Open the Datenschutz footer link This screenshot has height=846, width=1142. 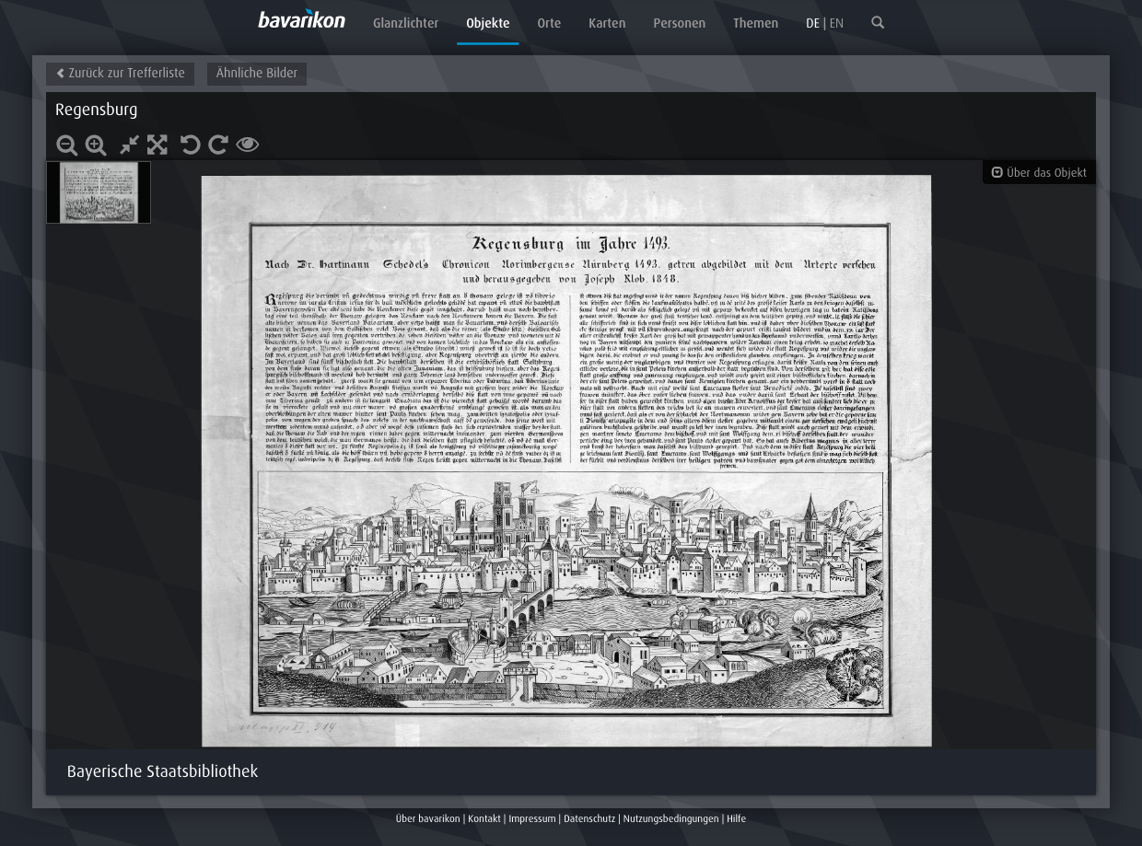[589, 819]
